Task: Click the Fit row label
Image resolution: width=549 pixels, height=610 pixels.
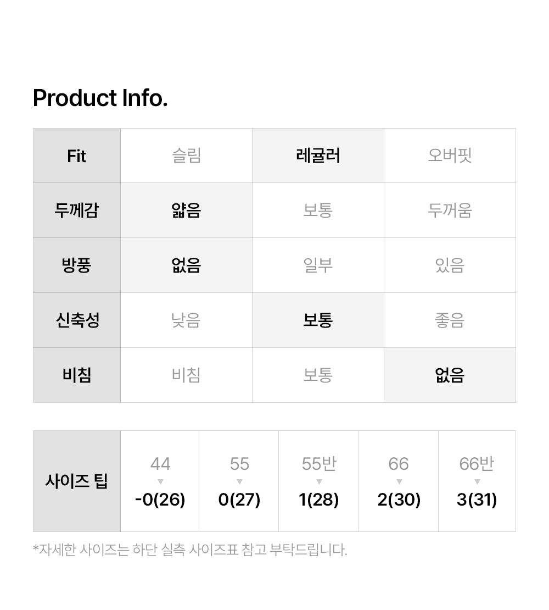Action: coord(77,156)
